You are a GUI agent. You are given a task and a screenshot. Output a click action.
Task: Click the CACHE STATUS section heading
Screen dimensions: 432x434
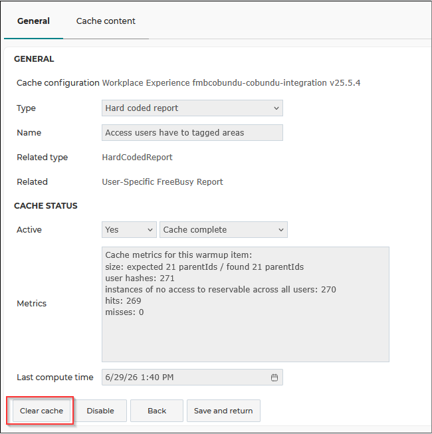[46, 206]
